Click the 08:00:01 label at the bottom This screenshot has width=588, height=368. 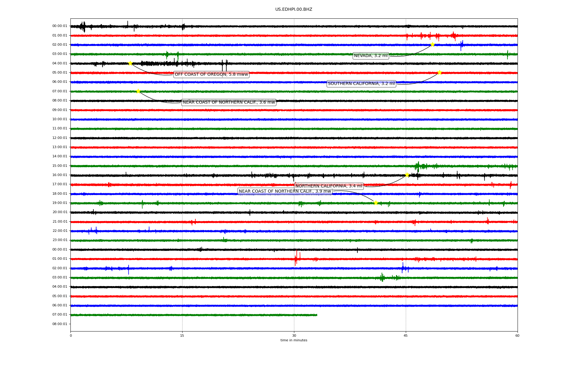[x=60, y=324]
